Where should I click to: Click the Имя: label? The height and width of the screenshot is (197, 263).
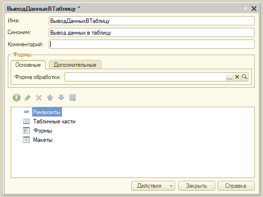point(14,20)
